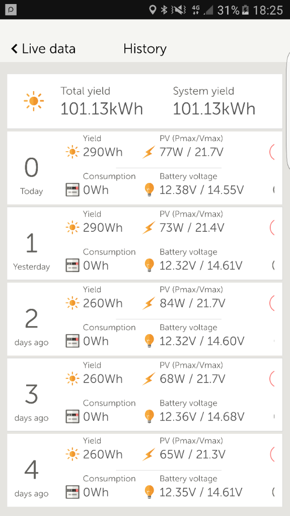This screenshot has width=290, height=516.
Task: Tap Yesterday's partial red circle indicator
Action: pos(272,228)
